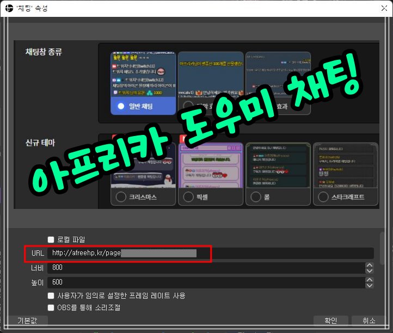393x333 pixels.
Task: Click the 일반 채팅 preview thumbnail
Action: (143, 75)
